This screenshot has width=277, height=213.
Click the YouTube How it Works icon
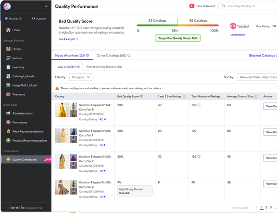click(x=192, y=6)
